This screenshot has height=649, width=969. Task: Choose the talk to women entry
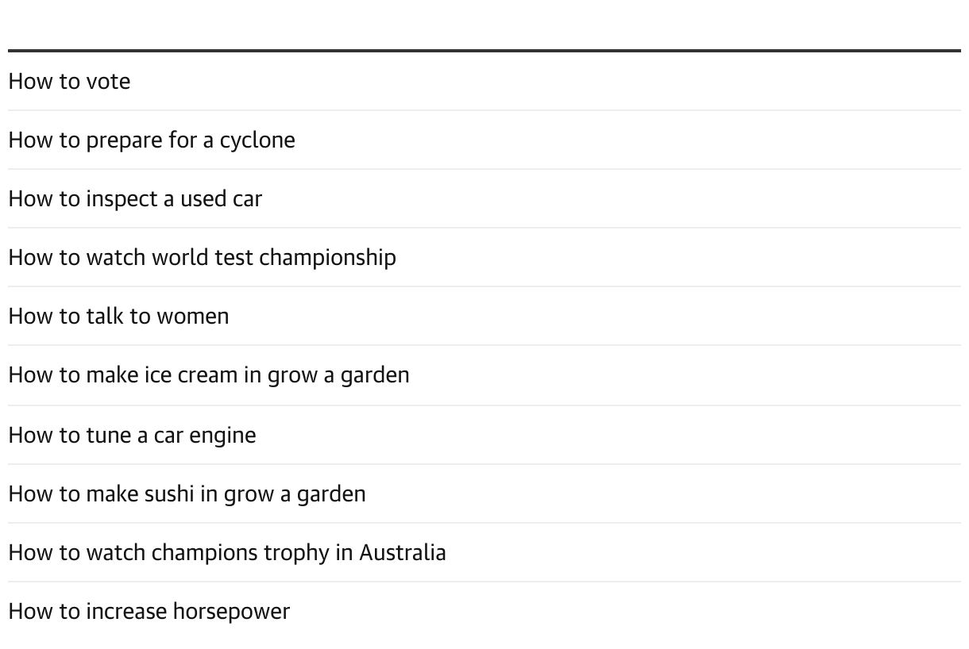coord(118,317)
